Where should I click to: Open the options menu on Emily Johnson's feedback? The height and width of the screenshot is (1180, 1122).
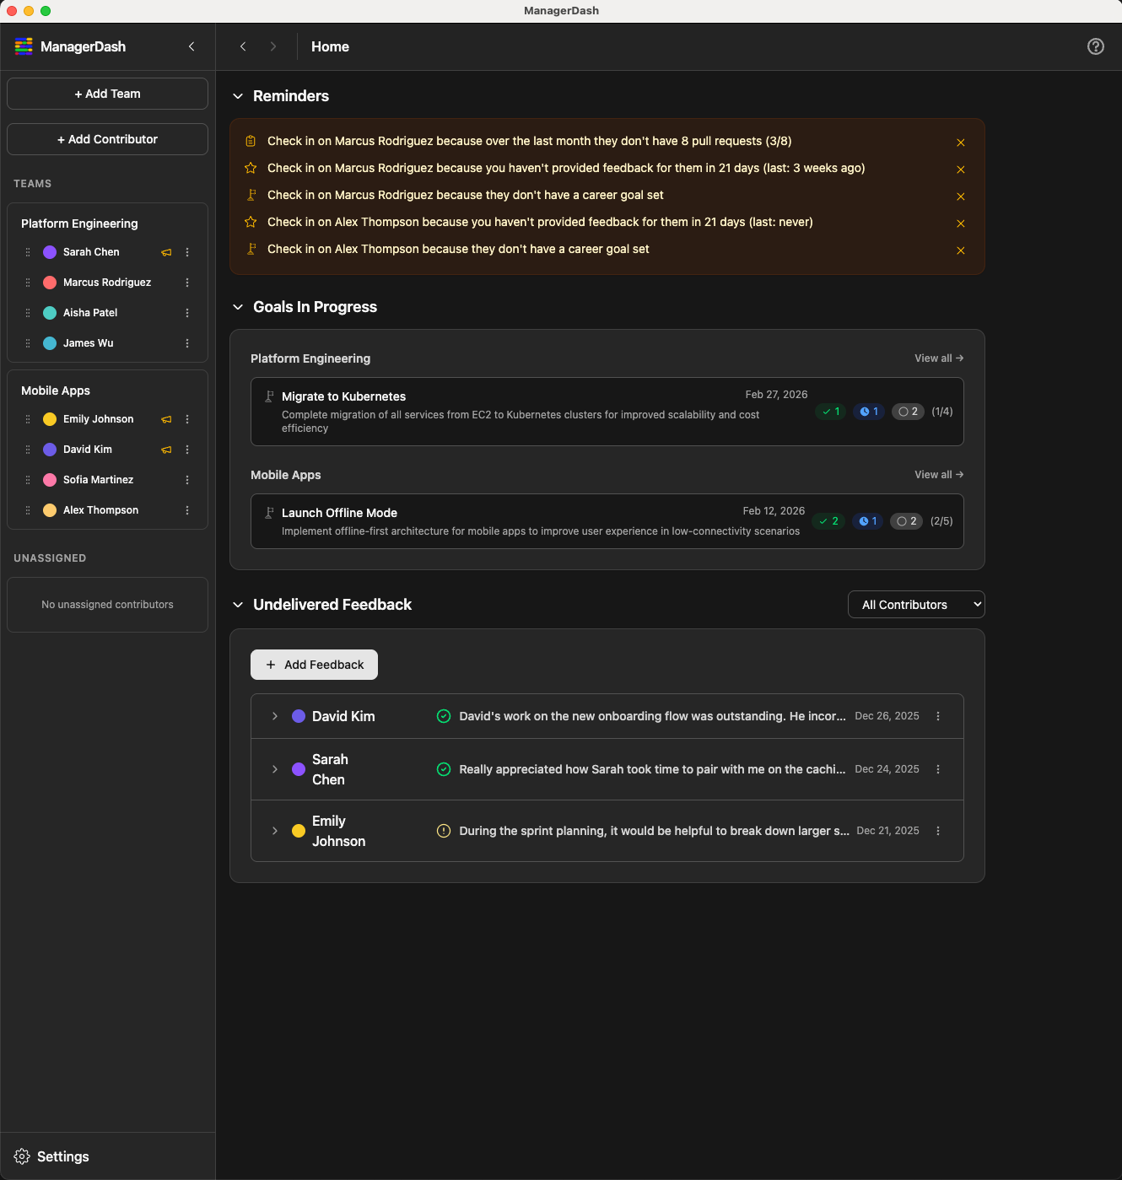[x=938, y=831]
